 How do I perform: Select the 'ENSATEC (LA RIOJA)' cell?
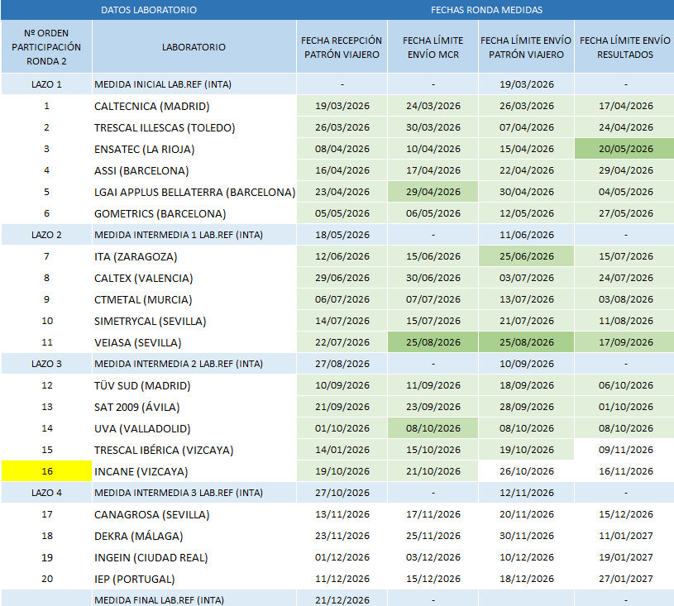(194, 149)
